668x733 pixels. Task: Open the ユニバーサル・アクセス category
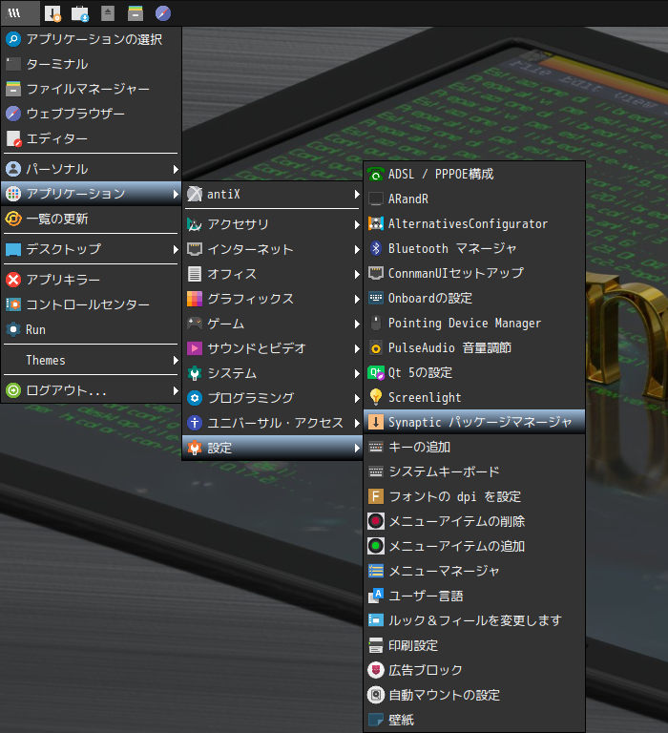[x=273, y=423]
